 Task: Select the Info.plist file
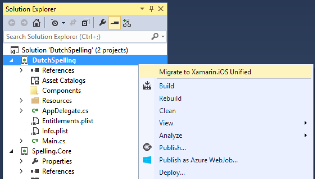(x=55, y=131)
